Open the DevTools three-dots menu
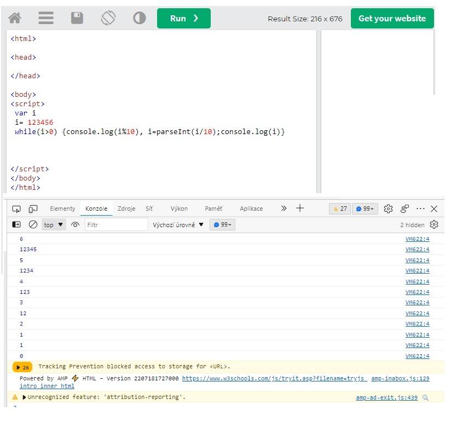 point(420,209)
